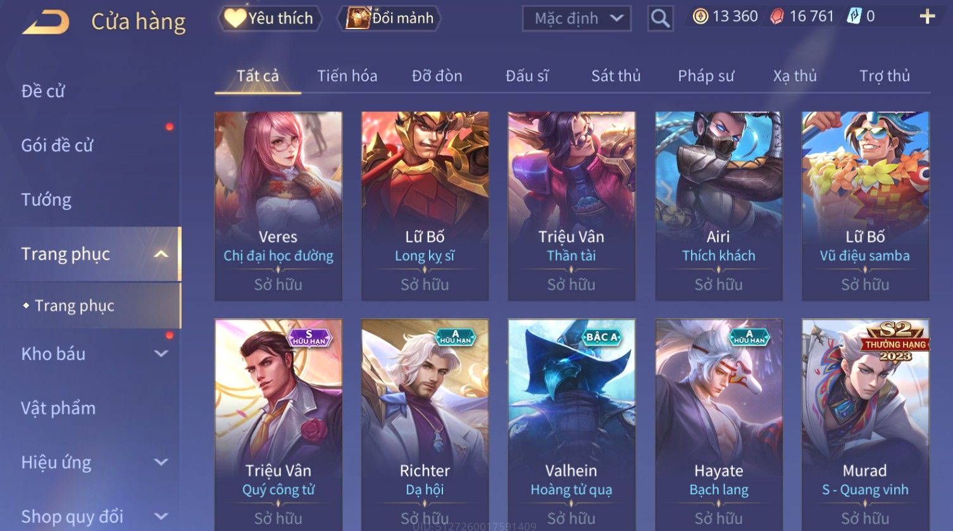Viewport: 953px width, 531px height.
Task: Expand the Hiệu ứng sidebar section
Action: click(x=161, y=463)
